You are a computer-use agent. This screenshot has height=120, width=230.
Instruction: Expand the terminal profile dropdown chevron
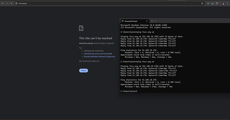[155, 21]
